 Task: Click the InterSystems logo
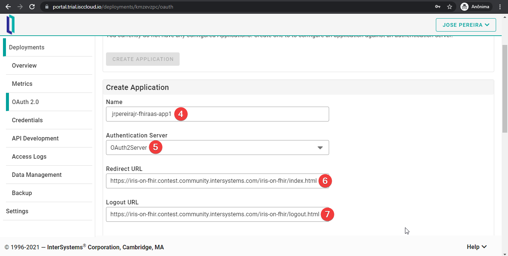(x=10, y=25)
